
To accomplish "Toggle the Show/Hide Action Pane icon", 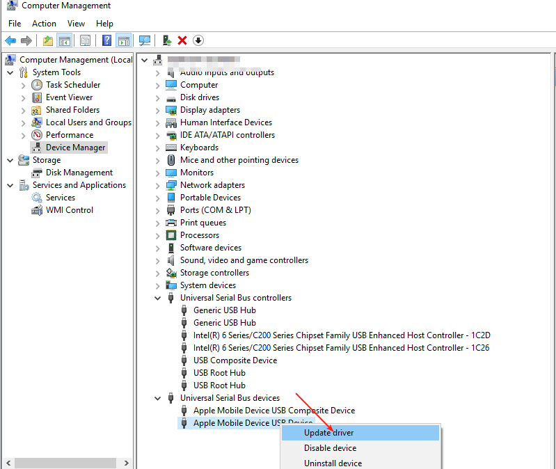I will (124, 41).
